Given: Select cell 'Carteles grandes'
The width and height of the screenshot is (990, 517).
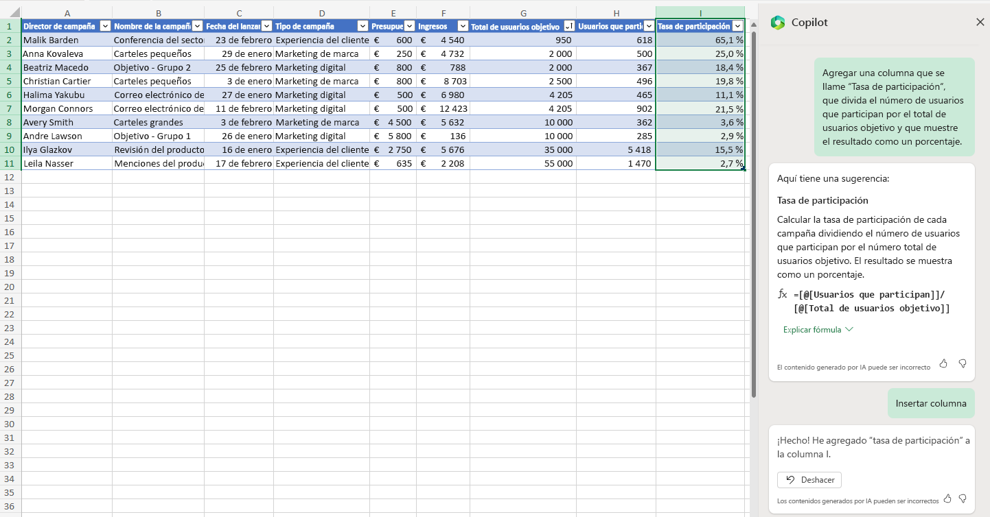Looking at the screenshot, I should point(158,122).
